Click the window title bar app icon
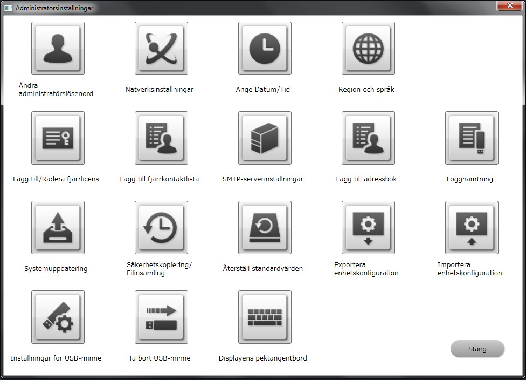The image size is (526, 380). [x=9, y=8]
